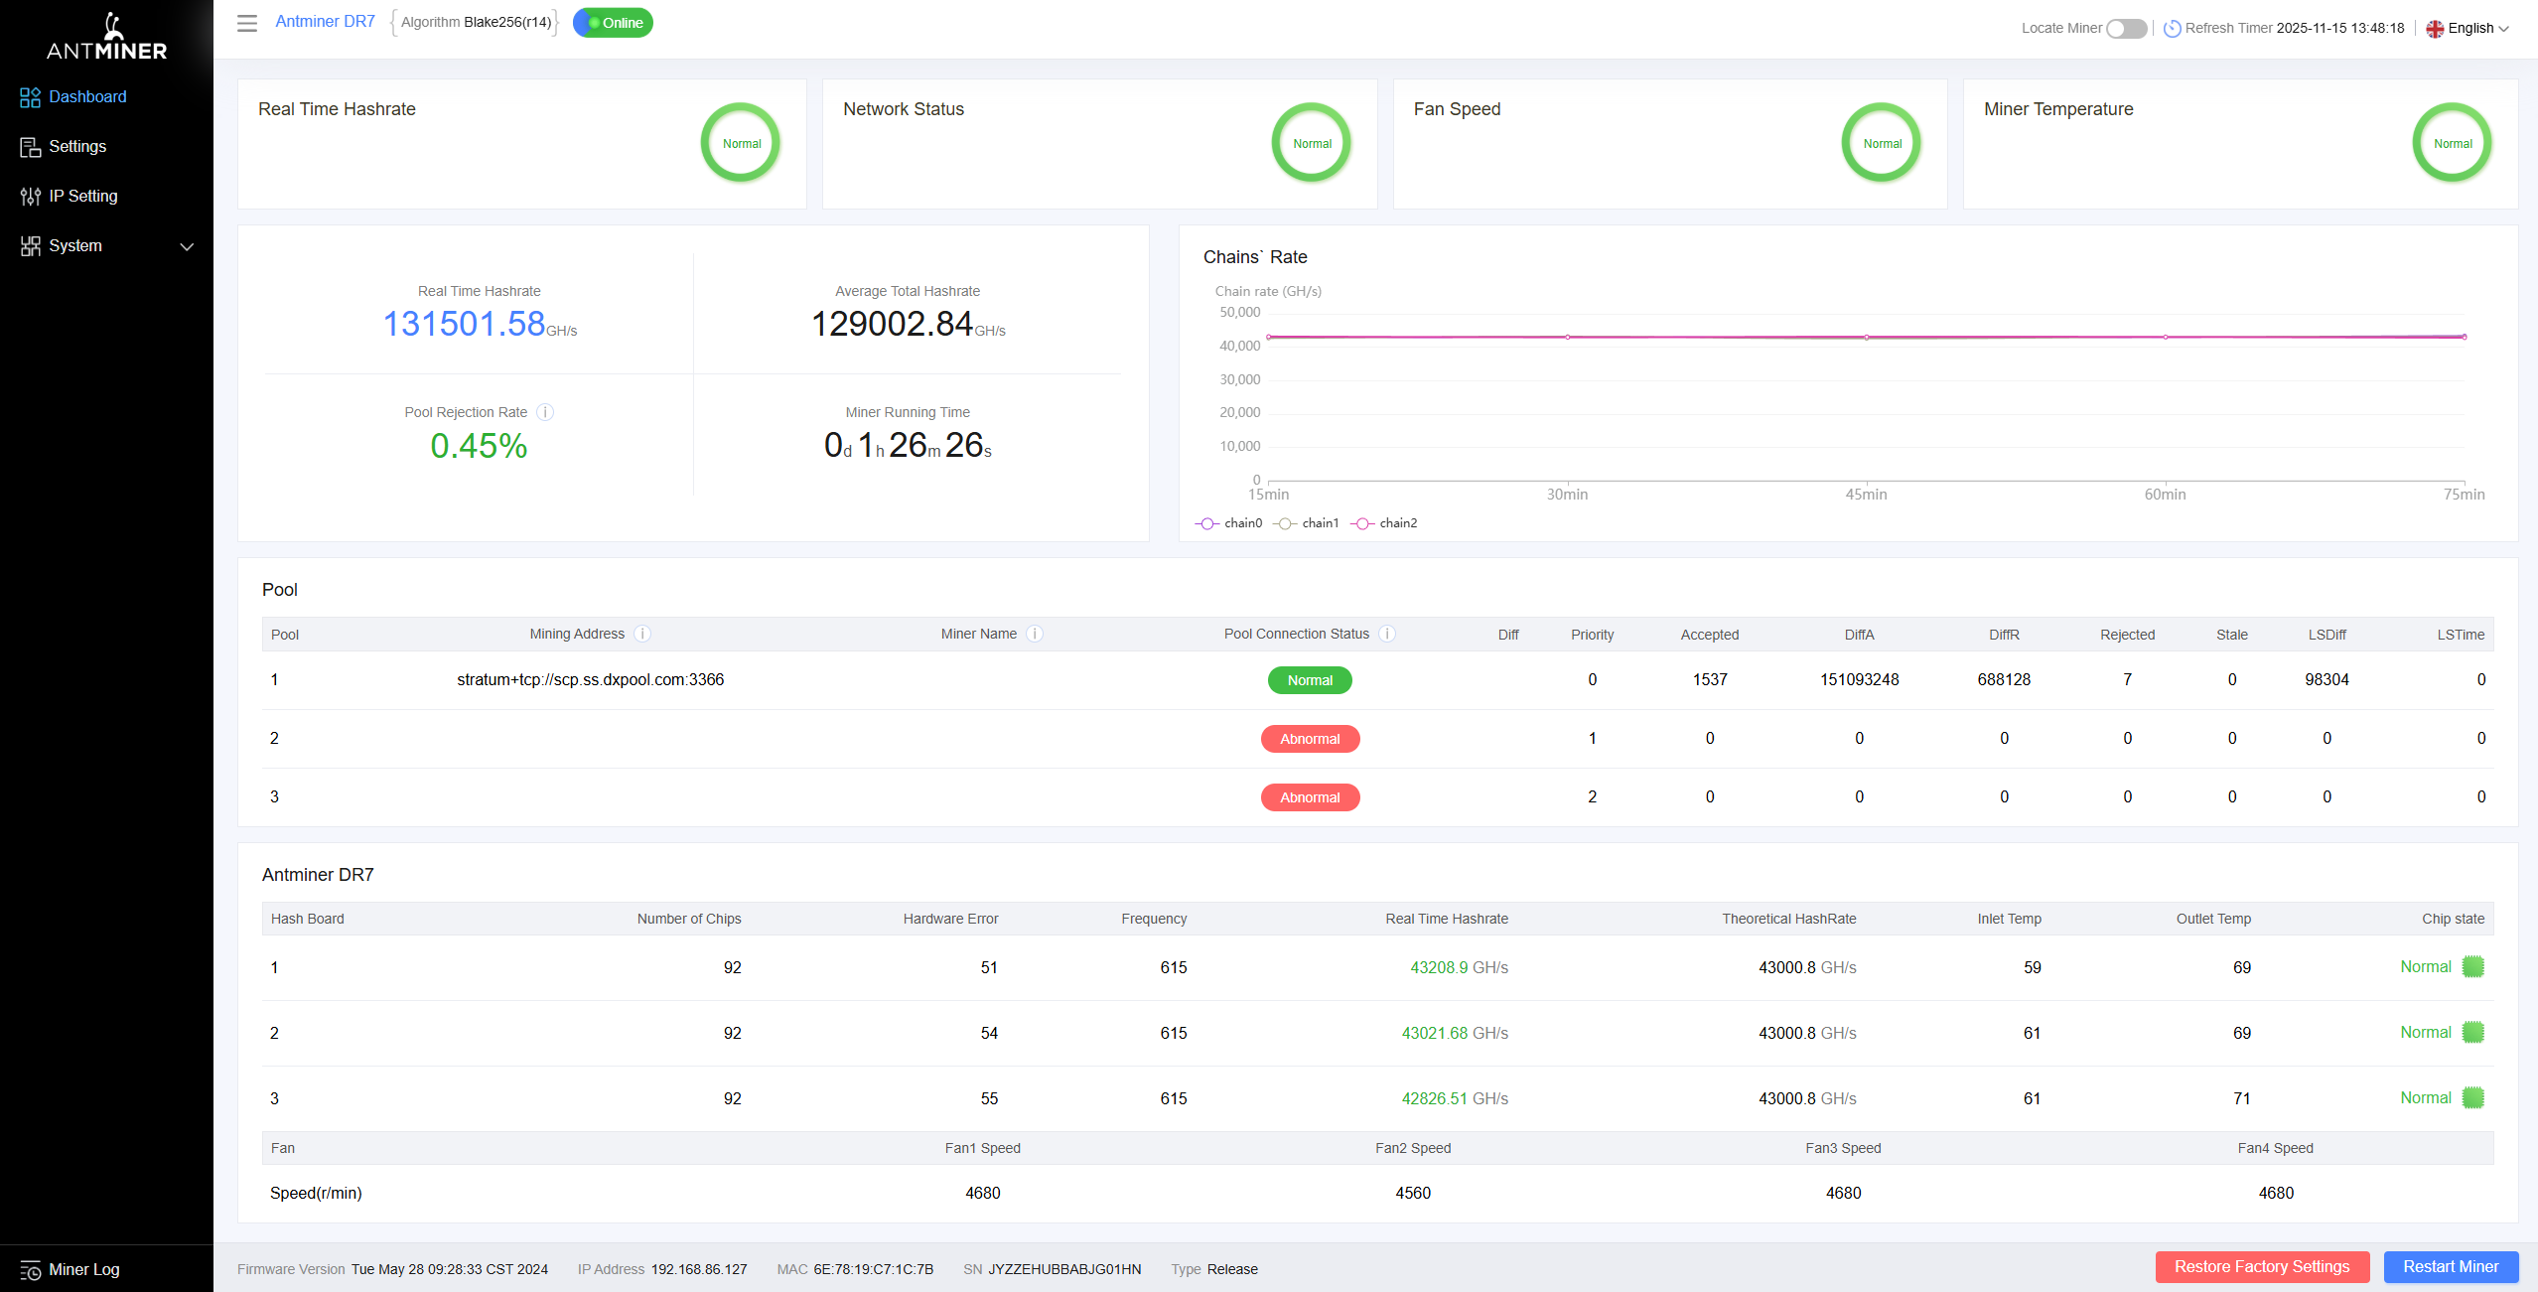Toggle the Locate Miner switch
The height and width of the screenshot is (1292, 2538).
click(x=2126, y=29)
